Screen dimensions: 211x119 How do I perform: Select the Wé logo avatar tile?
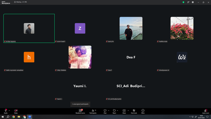tap(182, 57)
